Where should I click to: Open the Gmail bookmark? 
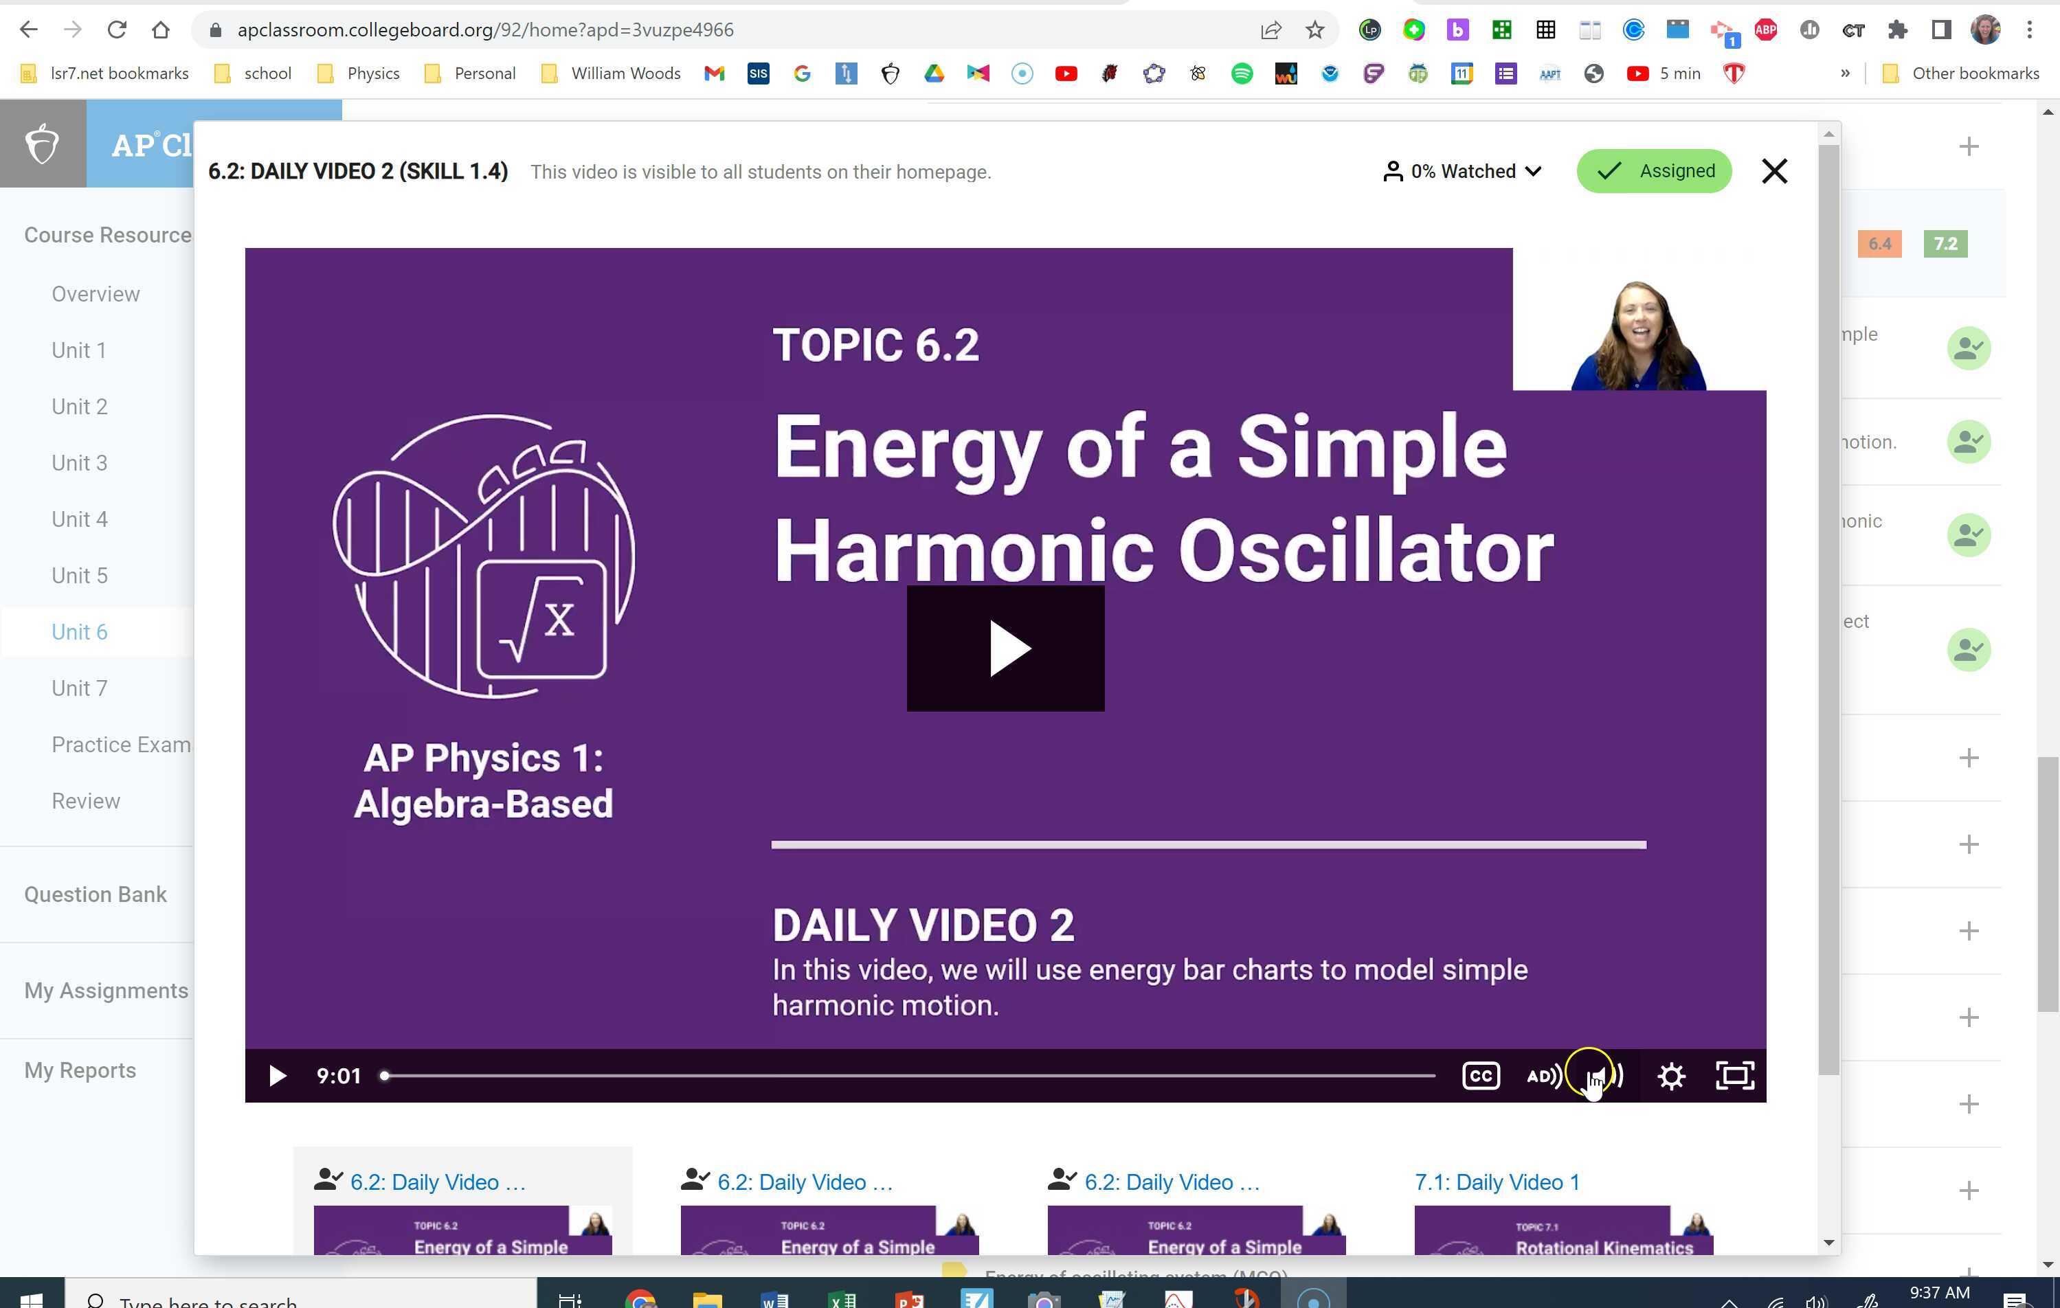point(715,74)
